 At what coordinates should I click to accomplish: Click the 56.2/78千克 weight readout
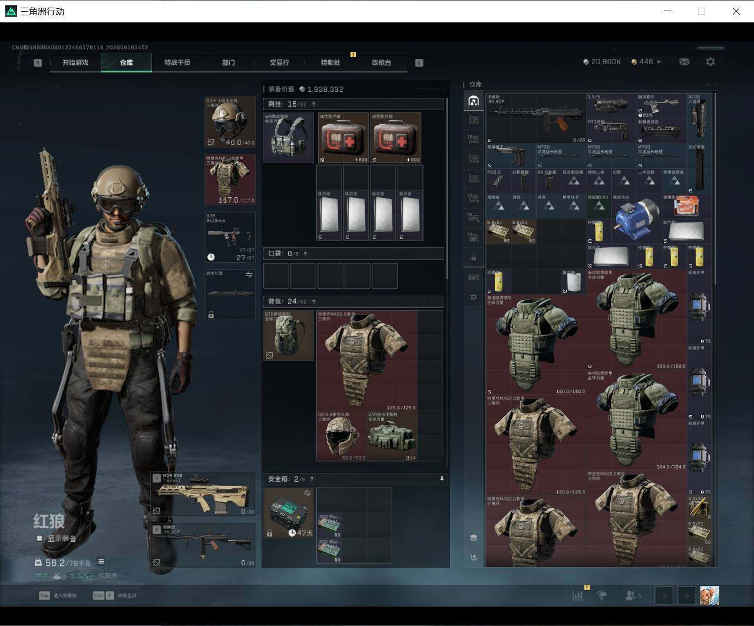pyautogui.click(x=64, y=562)
